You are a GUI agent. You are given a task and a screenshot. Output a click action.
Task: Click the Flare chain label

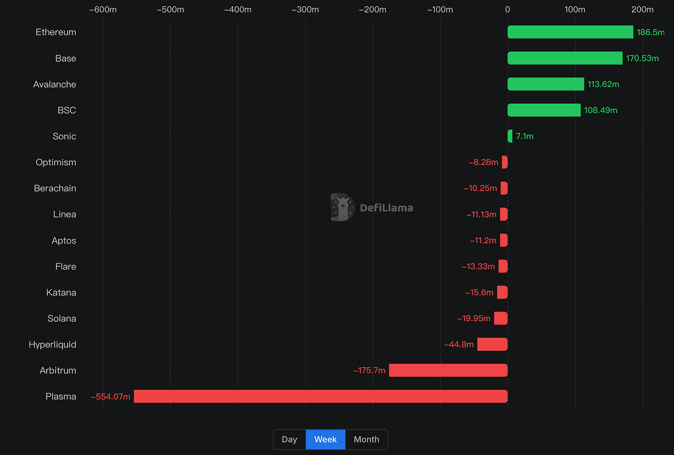(x=66, y=266)
